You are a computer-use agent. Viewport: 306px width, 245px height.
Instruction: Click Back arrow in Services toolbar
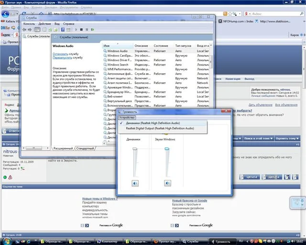pyautogui.click(x=24, y=30)
